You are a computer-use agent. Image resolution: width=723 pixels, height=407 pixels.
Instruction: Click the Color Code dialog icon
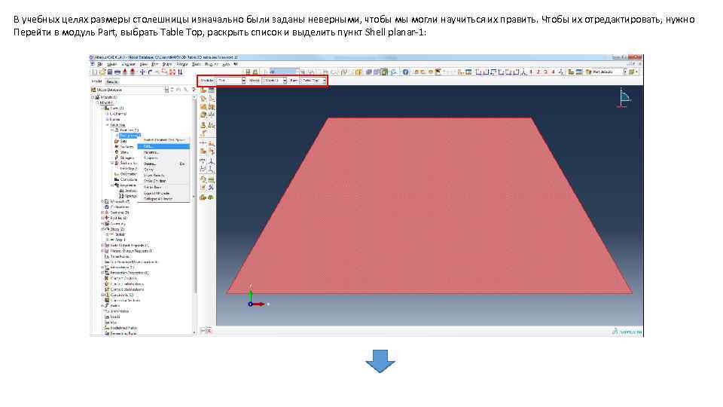pos(588,72)
